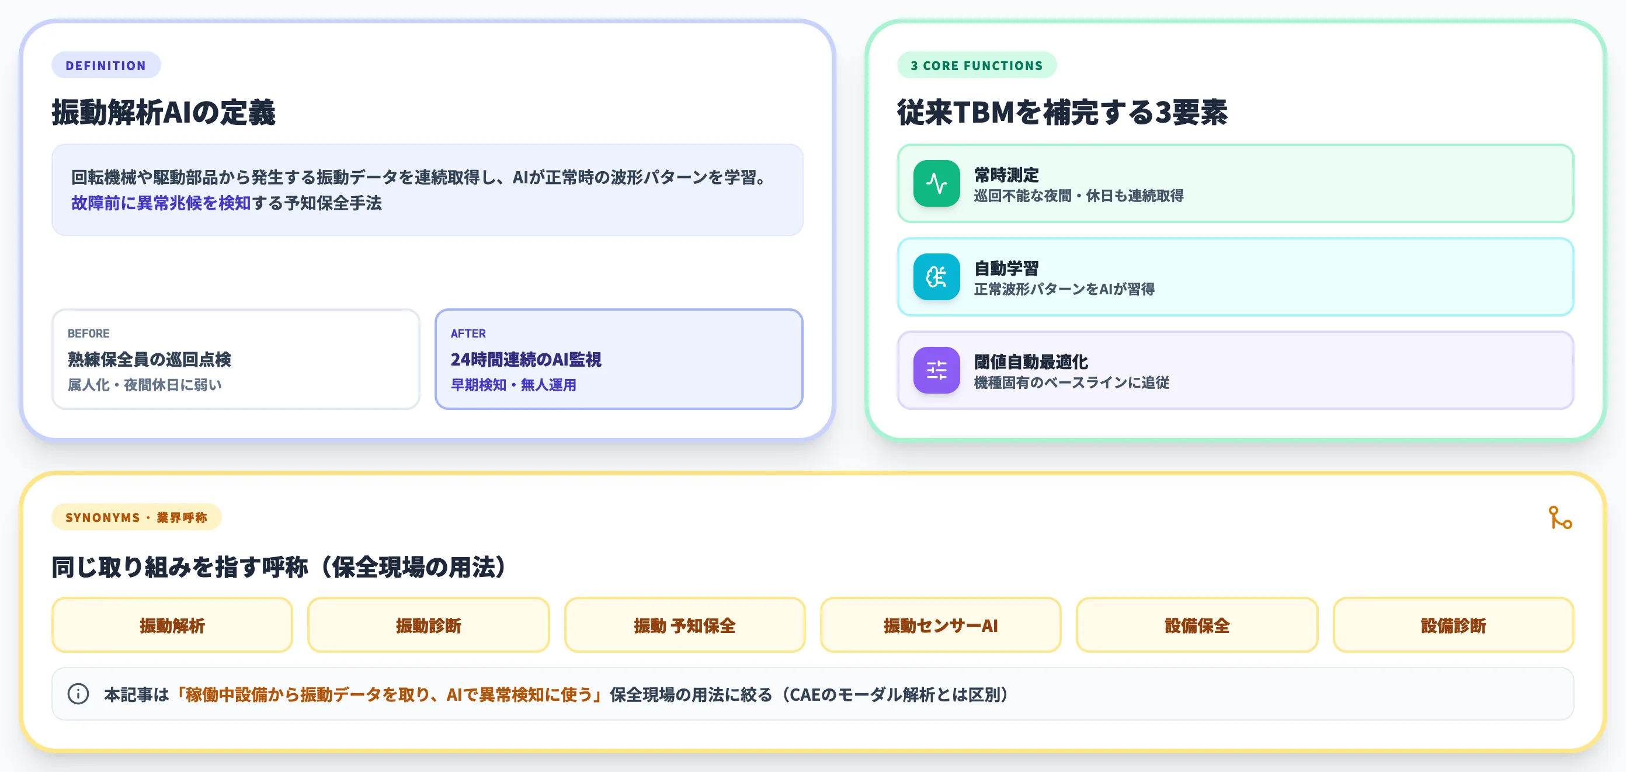The width and height of the screenshot is (1626, 772).
Task: Select the 振動 予知保全 synonym chip
Action: pyautogui.click(x=685, y=625)
